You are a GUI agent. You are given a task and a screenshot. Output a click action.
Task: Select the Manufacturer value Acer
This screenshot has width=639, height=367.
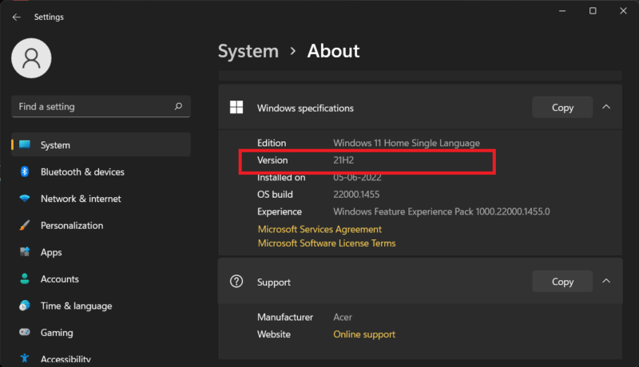[343, 317]
